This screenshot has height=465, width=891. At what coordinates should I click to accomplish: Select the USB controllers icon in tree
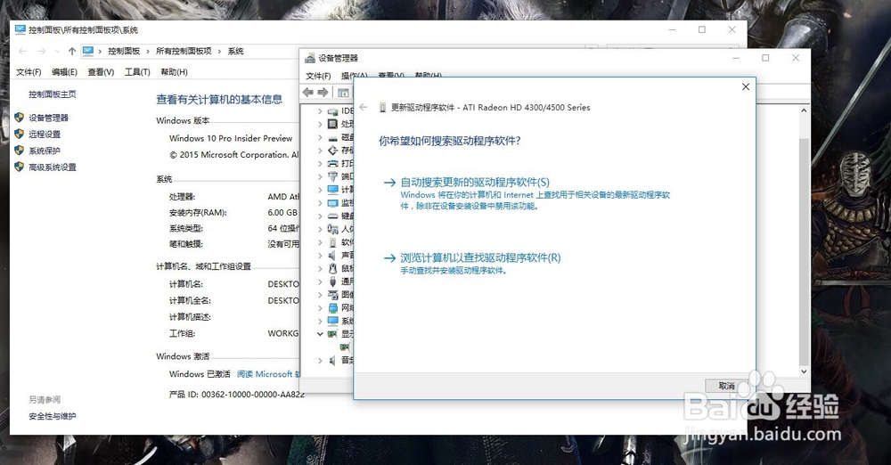333,281
